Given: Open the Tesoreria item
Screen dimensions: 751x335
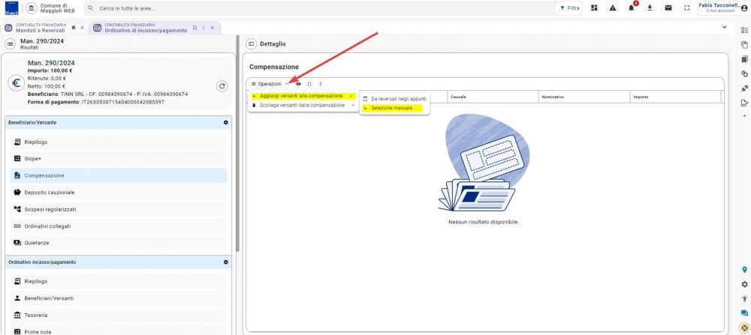Looking at the screenshot, I should (119, 316).
